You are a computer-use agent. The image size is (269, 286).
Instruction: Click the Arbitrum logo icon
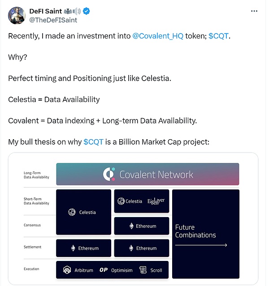(67, 270)
